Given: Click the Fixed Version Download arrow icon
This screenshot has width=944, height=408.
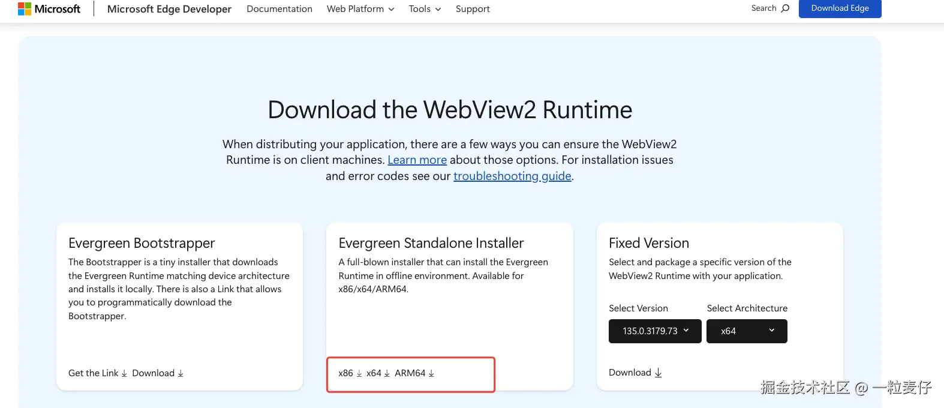Looking at the screenshot, I should pos(658,373).
